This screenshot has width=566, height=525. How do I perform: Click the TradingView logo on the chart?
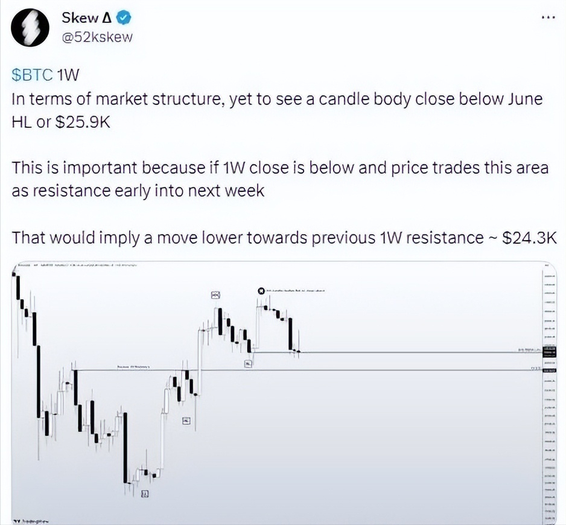(31, 520)
